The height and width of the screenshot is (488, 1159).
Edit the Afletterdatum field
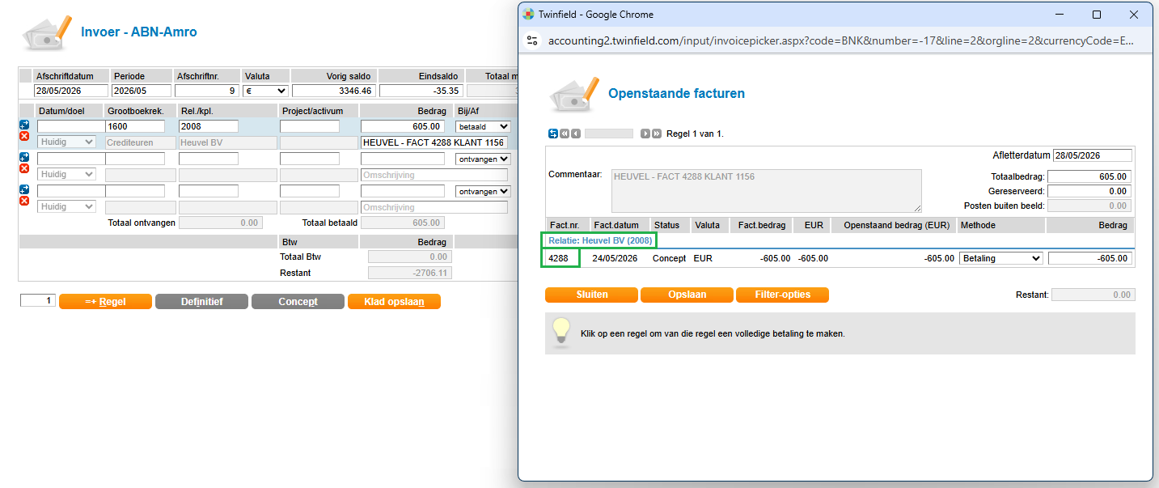tap(1093, 155)
